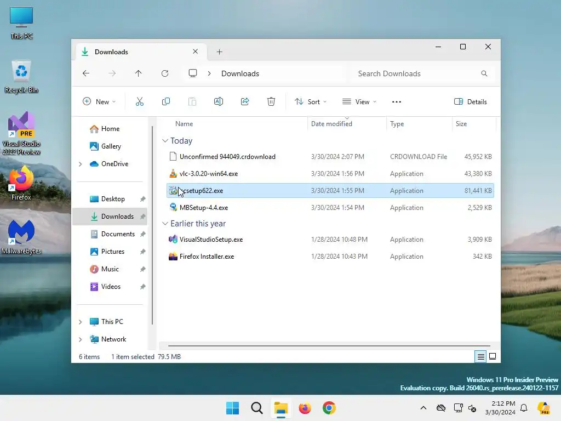Viewport: 561px width, 421px height.
Task: Open Recycle Bin desktop icon
Action: point(21,77)
